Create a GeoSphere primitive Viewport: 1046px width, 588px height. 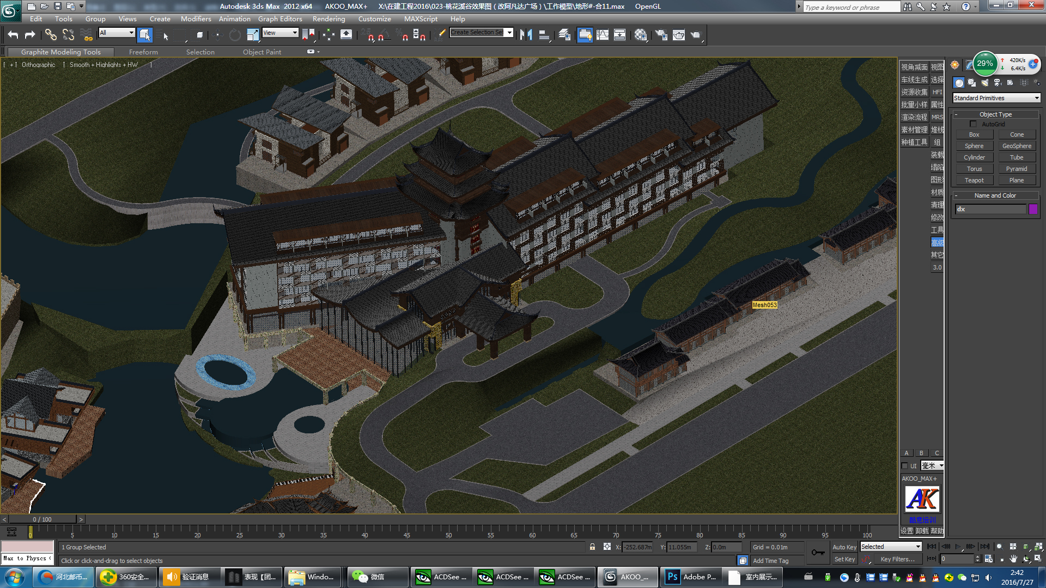coord(1017,146)
